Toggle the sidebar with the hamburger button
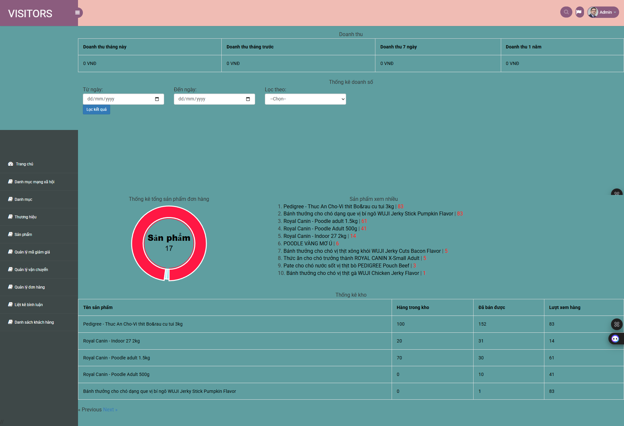The image size is (624, 426). coord(77,12)
